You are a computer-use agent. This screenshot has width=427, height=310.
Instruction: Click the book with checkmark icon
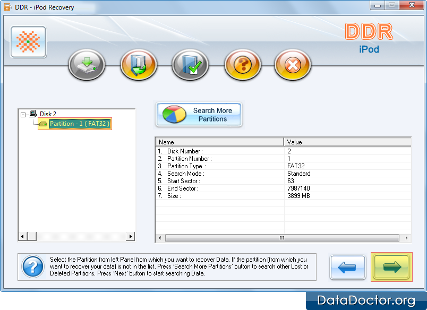190,65
